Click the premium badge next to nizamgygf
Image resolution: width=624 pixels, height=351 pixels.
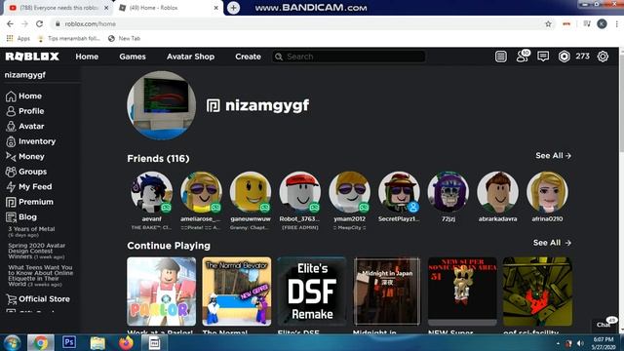214,105
